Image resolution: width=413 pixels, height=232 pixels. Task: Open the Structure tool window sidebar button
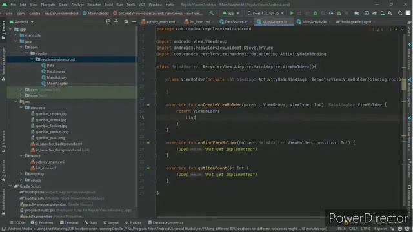(3, 142)
